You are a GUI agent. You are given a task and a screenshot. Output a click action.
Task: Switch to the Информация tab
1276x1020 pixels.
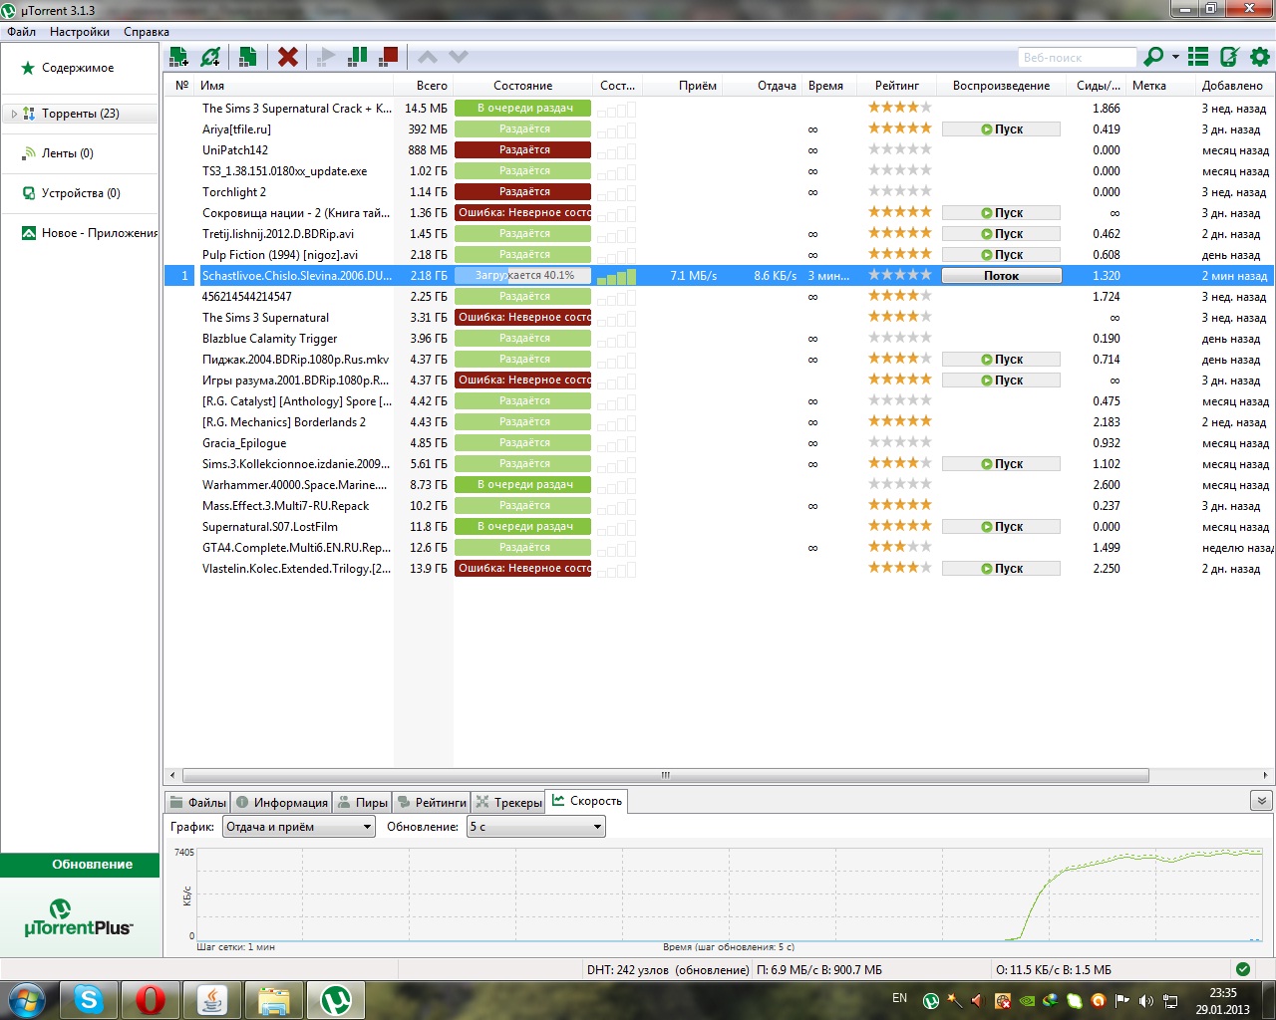281,802
